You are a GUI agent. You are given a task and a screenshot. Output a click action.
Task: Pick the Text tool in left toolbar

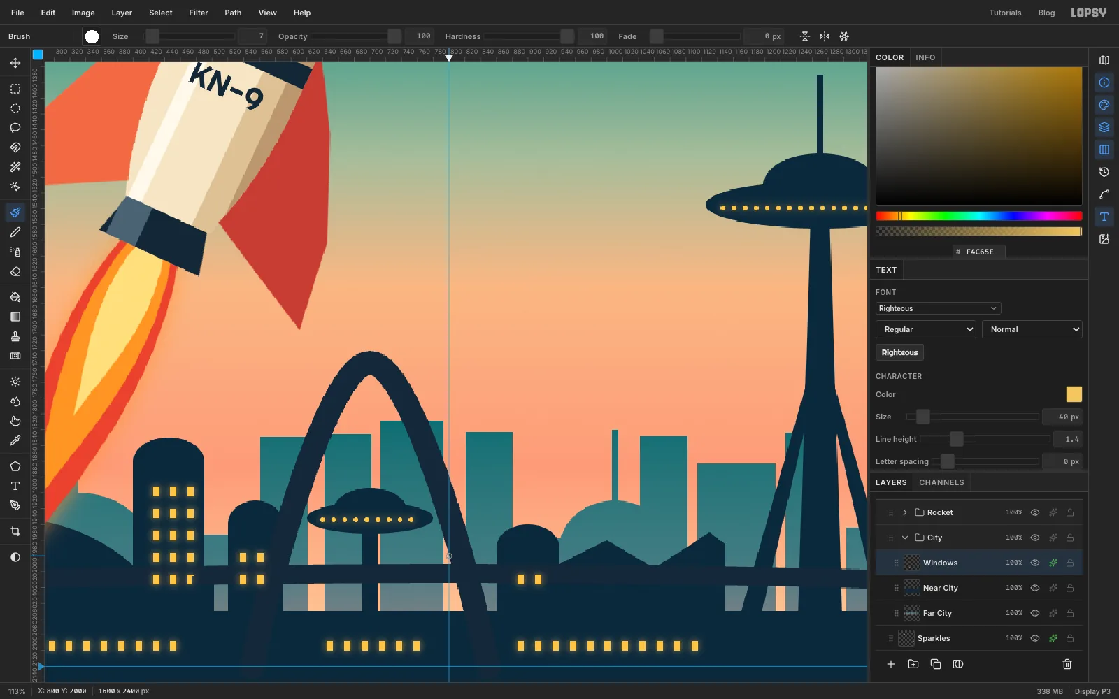pos(15,486)
